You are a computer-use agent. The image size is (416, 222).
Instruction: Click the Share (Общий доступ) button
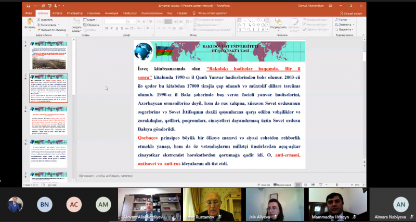coord(350,14)
